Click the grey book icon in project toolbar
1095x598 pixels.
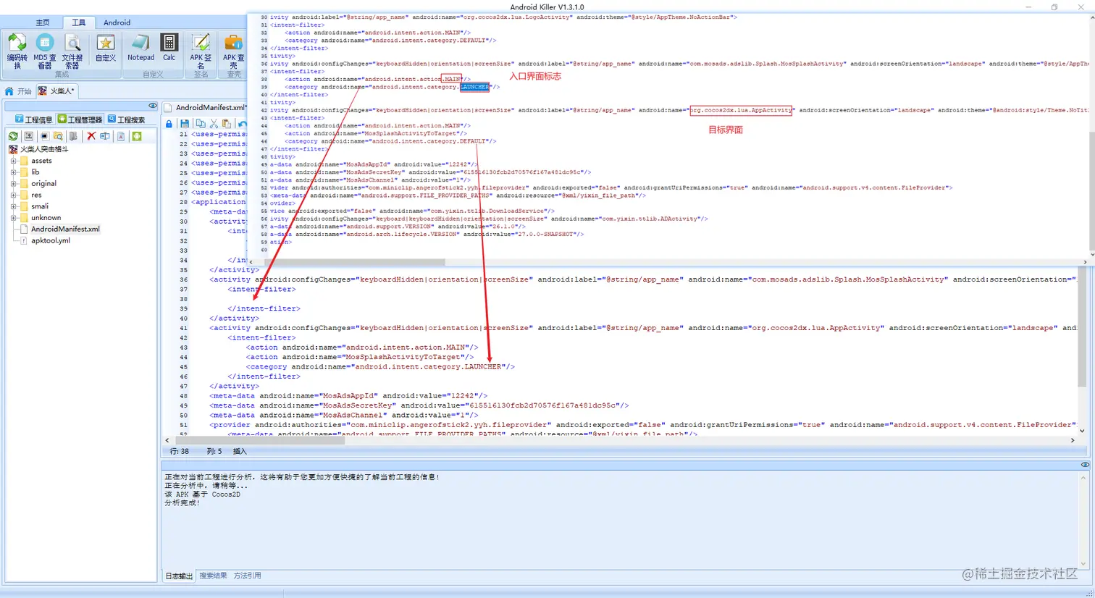tap(73, 136)
